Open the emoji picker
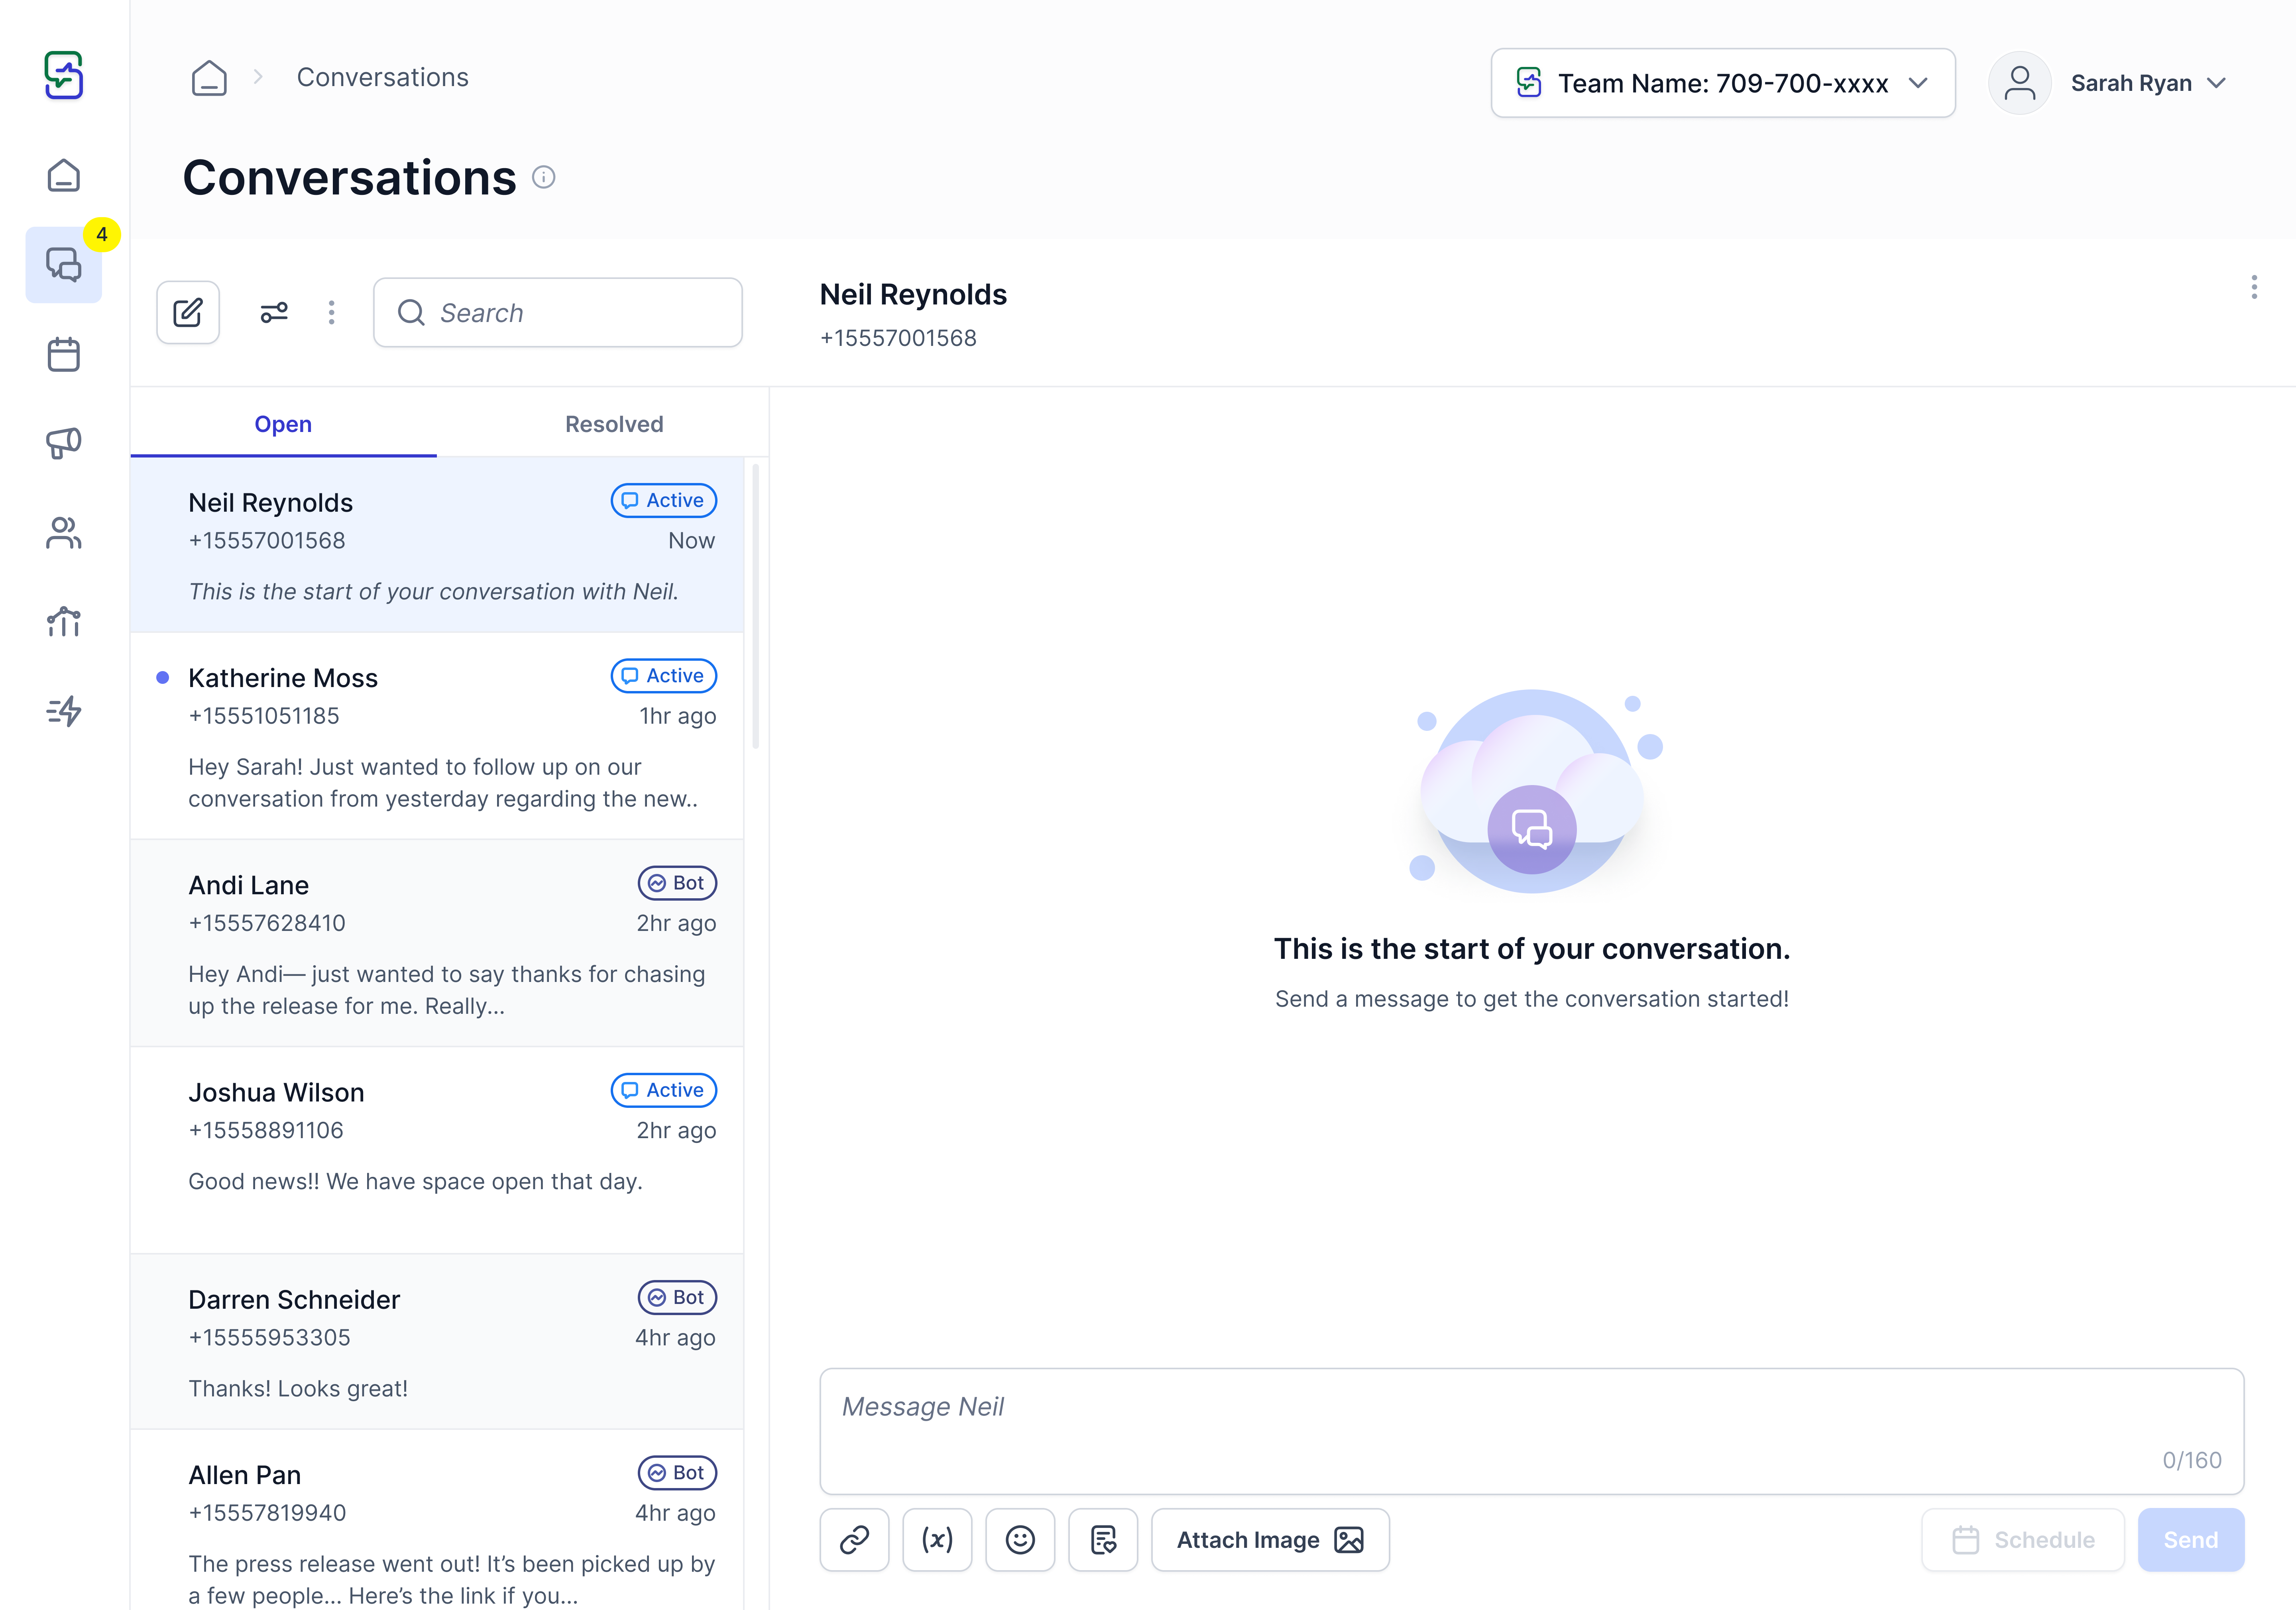 [1020, 1540]
